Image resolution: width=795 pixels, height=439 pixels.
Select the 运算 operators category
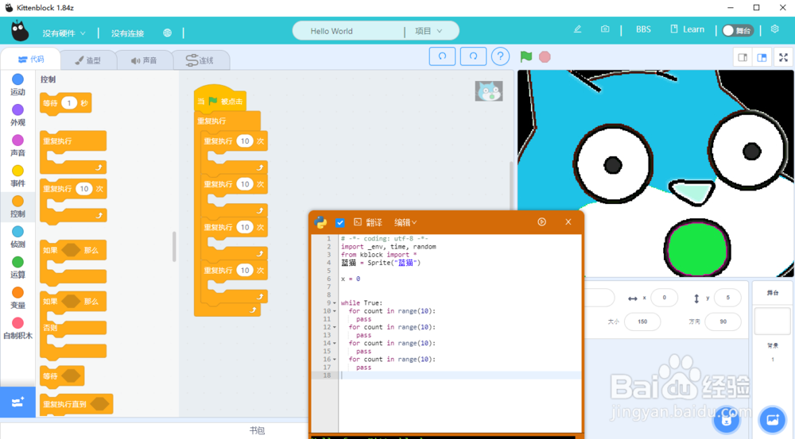(x=17, y=268)
